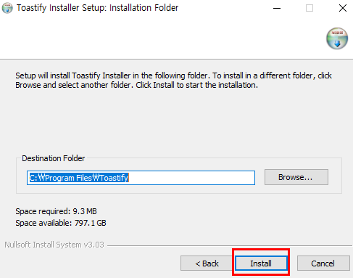
Task: Select the Space available: 797.1 GB text
Action: click(x=61, y=223)
